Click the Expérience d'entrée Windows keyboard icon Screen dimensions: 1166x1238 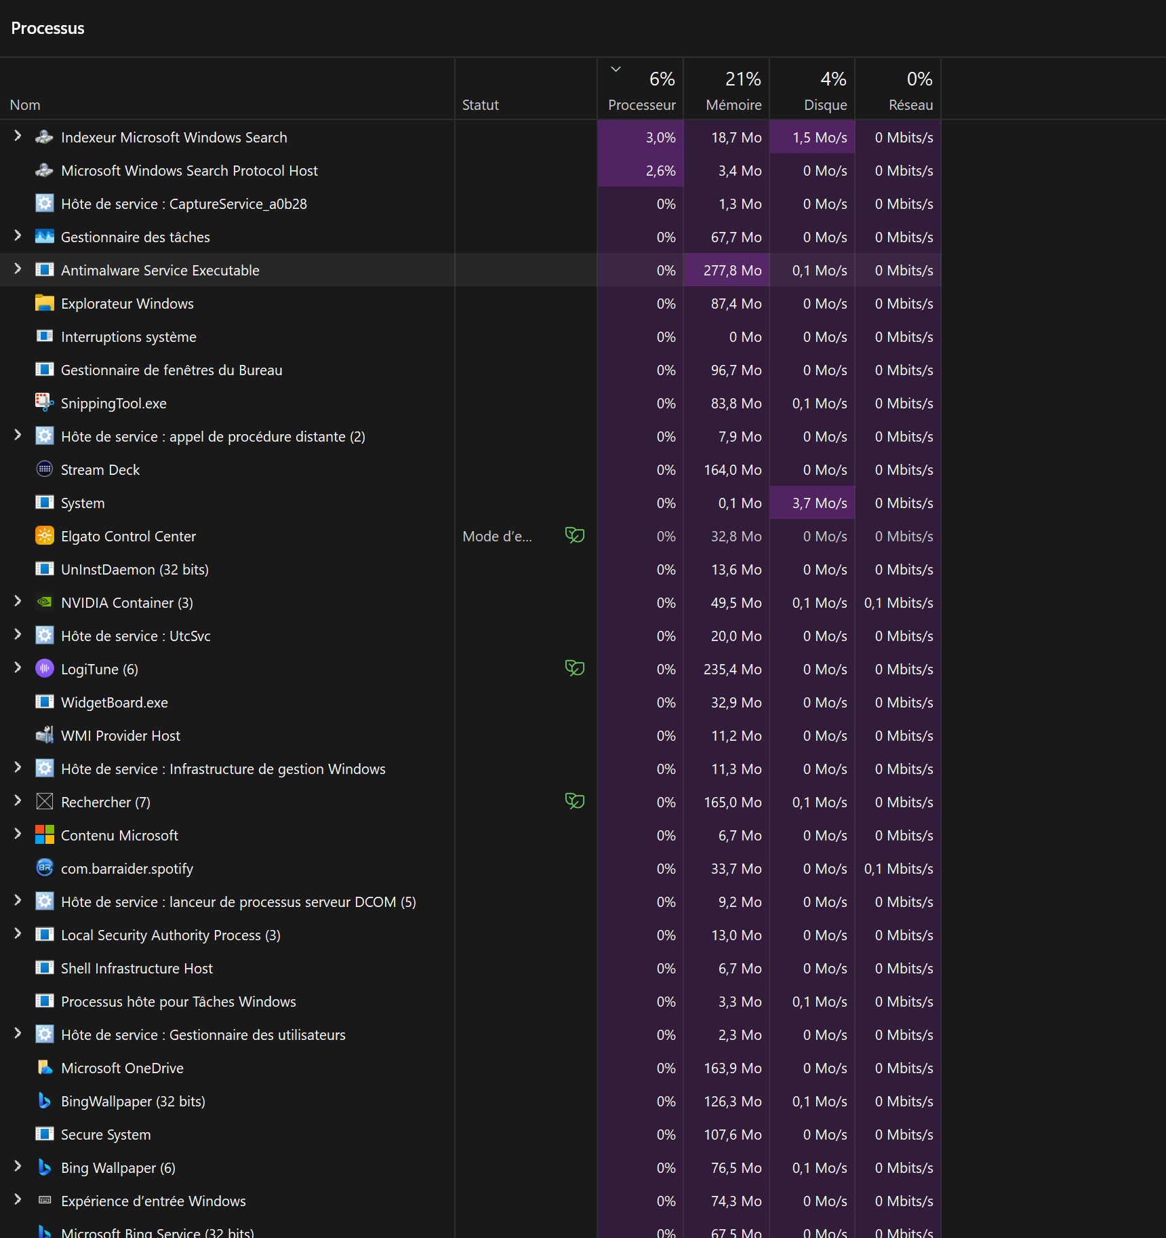click(45, 1201)
